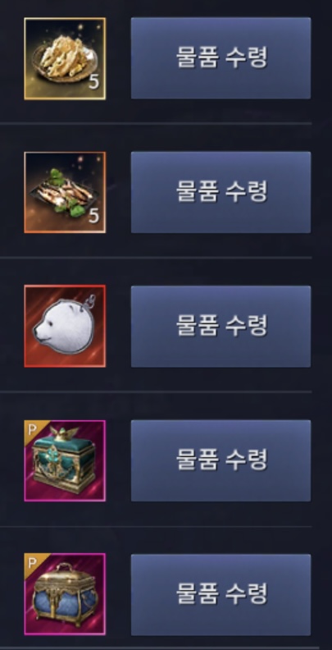Screen dimensions: 332x650
Task: Claim the blue chest with 물품 수령
Action: coord(221,594)
